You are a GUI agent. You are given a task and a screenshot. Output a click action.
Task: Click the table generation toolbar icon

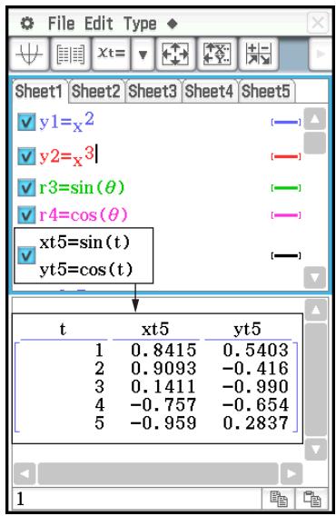tap(71, 54)
